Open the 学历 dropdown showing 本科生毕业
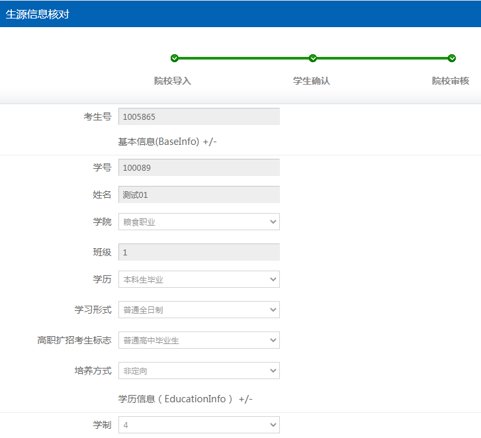Viewport: 481px width, 438px height. (x=198, y=279)
